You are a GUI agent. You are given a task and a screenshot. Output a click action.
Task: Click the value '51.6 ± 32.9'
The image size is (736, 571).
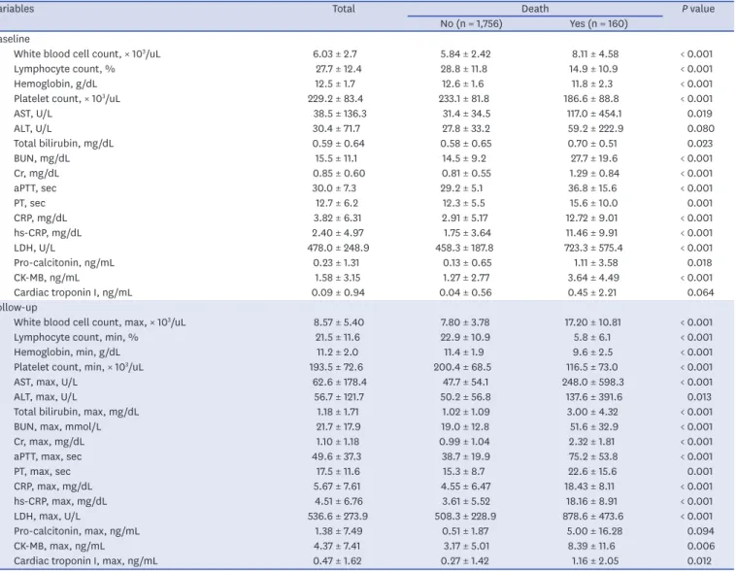[593, 427]
